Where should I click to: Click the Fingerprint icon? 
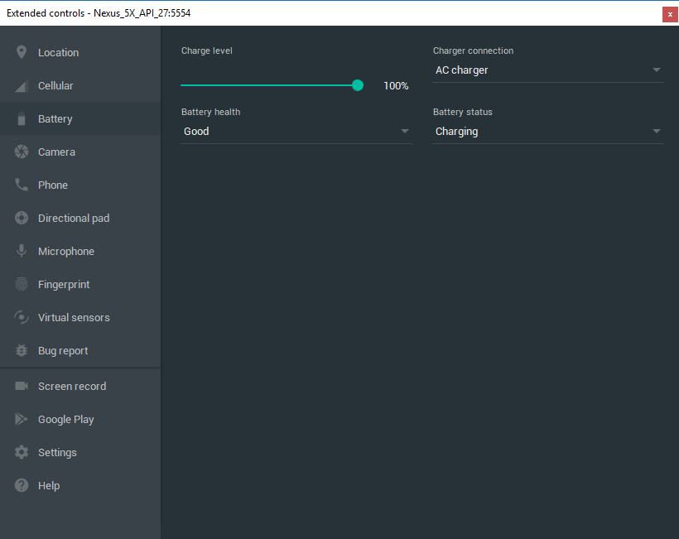click(22, 285)
